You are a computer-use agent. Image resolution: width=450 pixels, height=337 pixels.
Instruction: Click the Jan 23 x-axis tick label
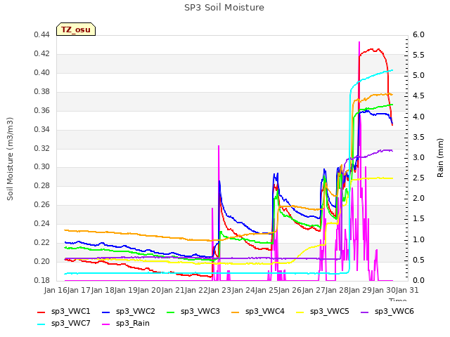220,290
